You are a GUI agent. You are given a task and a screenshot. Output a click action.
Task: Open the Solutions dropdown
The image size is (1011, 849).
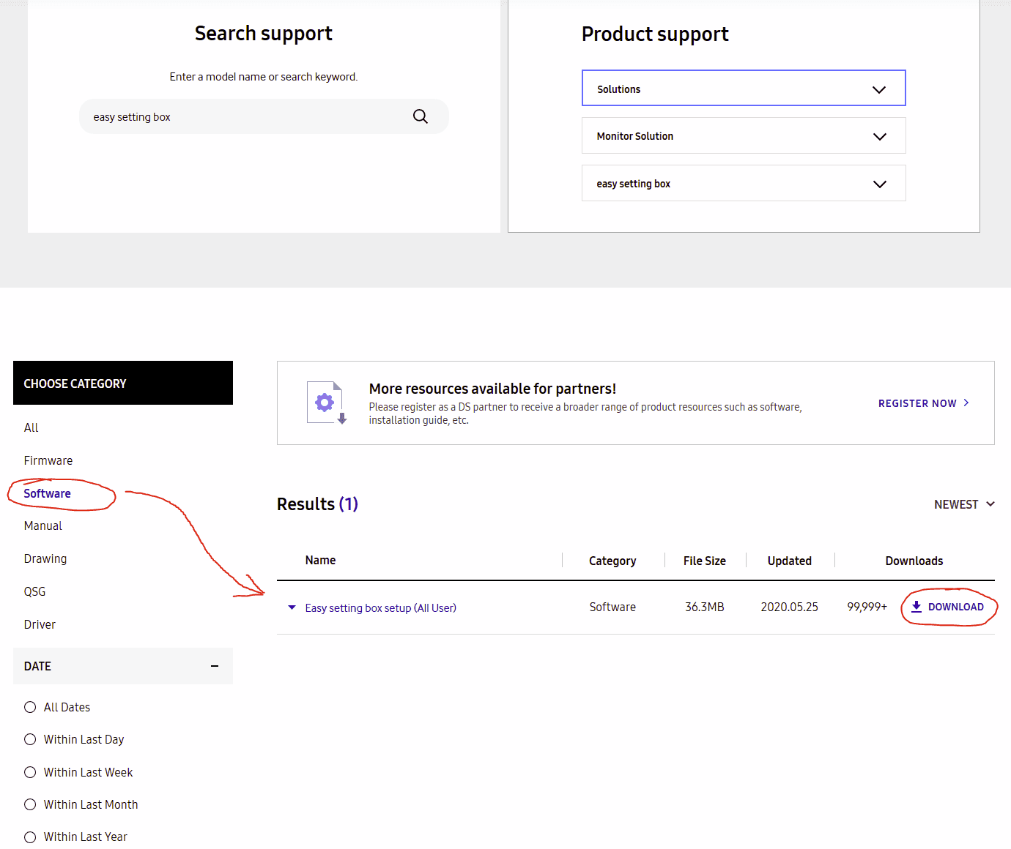744,89
